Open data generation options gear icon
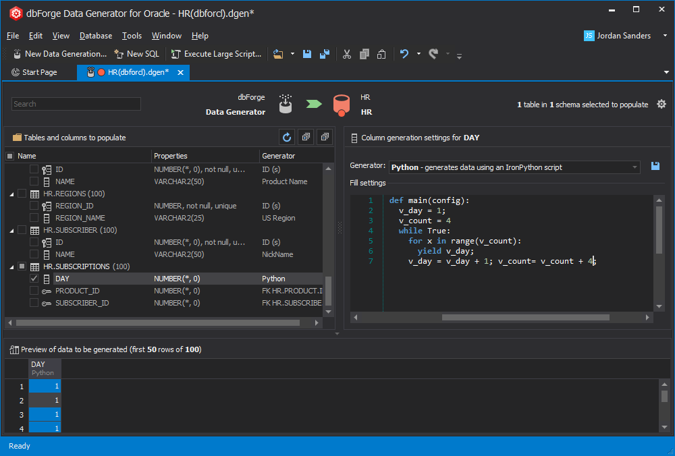Image resolution: width=675 pixels, height=456 pixels. tap(661, 104)
